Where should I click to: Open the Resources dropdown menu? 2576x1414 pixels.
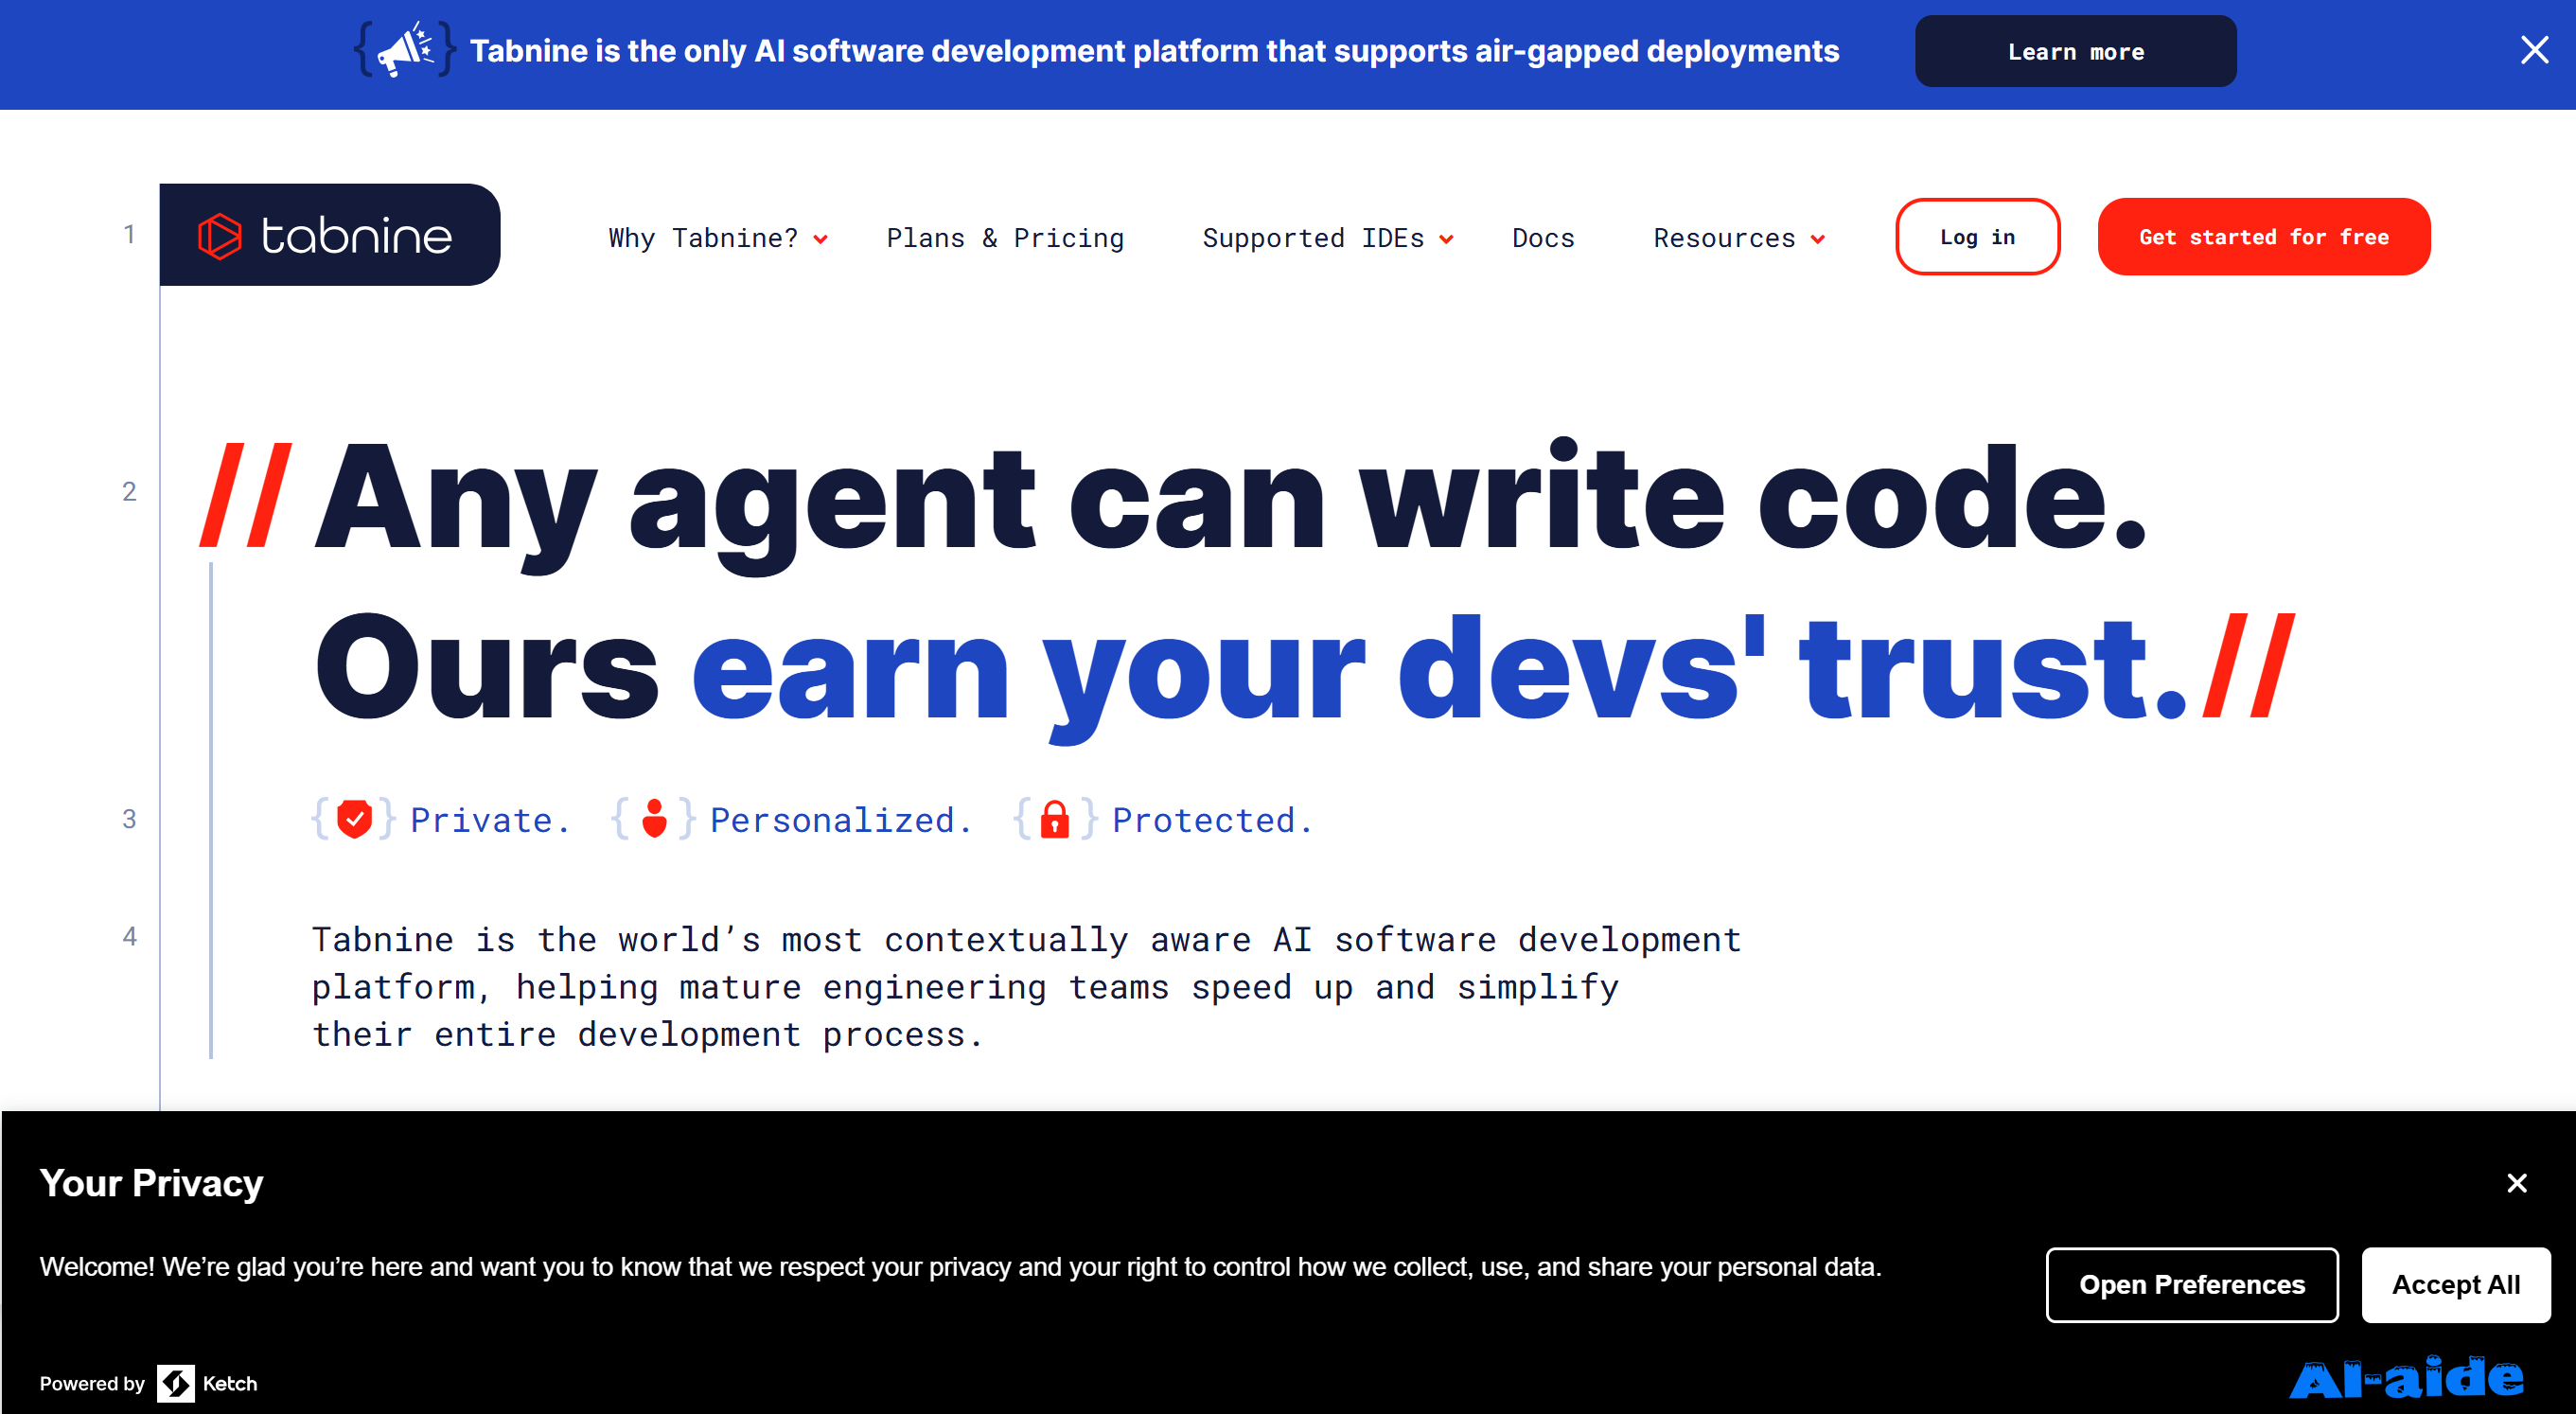(1738, 238)
